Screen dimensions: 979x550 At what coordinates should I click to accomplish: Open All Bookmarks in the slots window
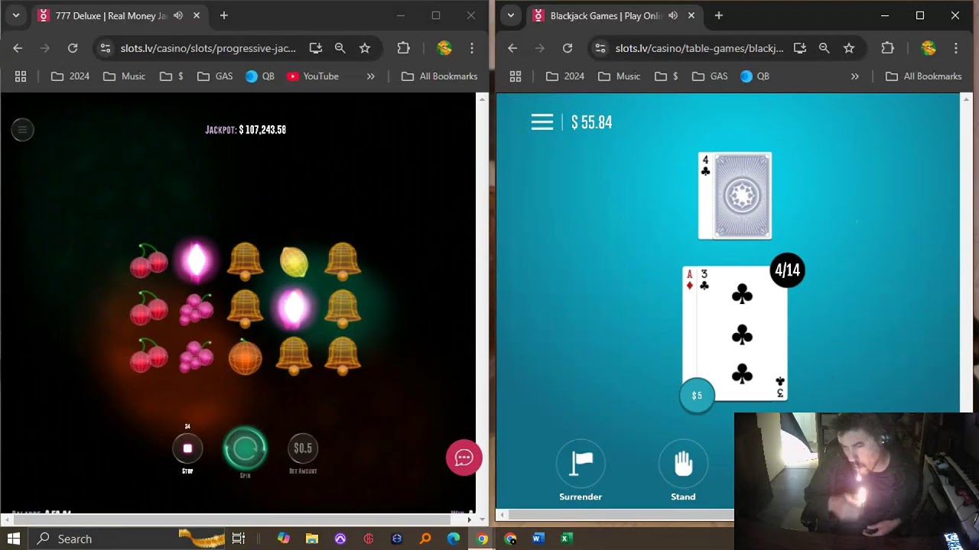pyautogui.click(x=440, y=76)
